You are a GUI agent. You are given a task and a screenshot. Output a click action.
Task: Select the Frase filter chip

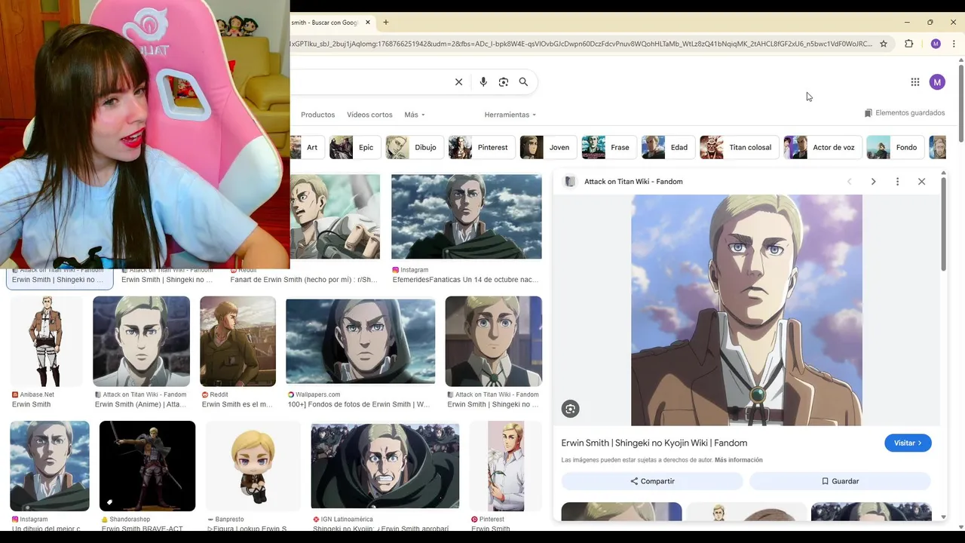click(x=608, y=147)
